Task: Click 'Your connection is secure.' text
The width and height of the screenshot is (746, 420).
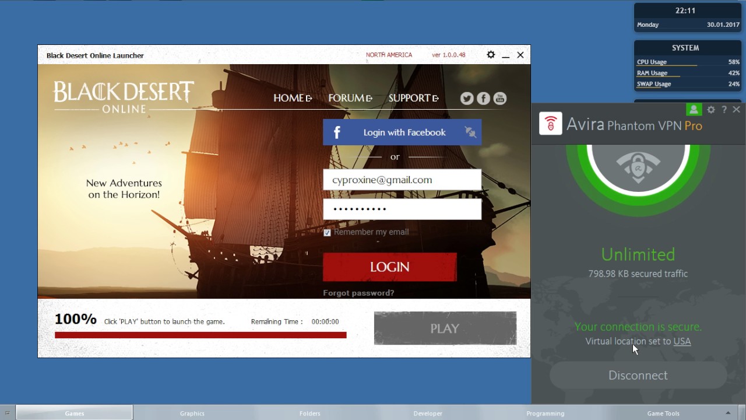Action: [x=638, y=327]
